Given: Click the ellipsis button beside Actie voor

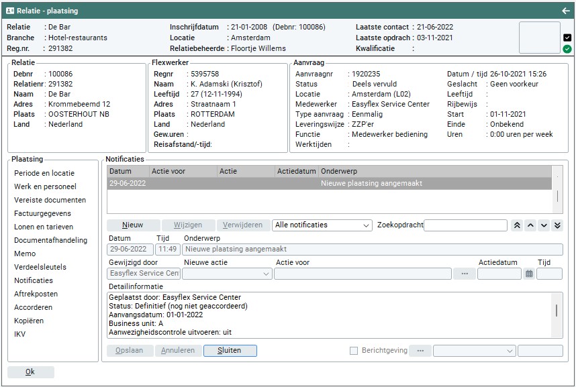Looking at the screenshot, I should point(463,274).
